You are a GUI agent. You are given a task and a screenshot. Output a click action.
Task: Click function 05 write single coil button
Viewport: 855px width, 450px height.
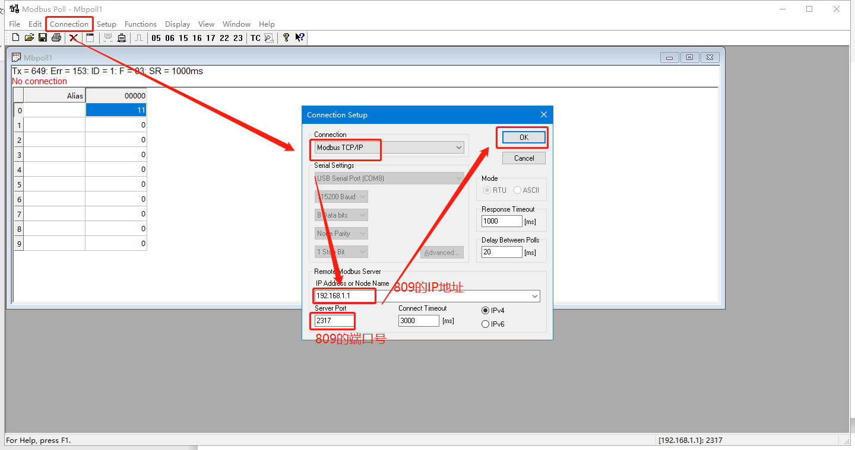[x=156, y=38]
